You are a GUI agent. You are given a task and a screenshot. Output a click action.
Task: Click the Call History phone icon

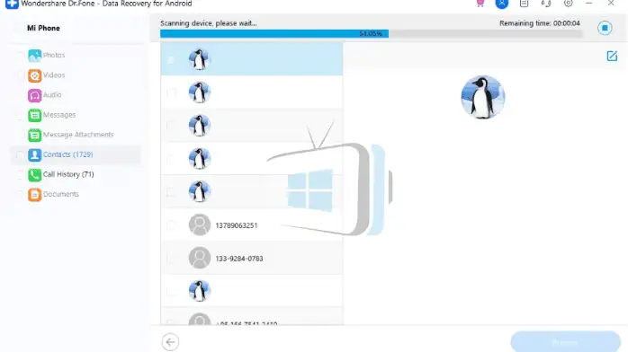pos(34,174)
